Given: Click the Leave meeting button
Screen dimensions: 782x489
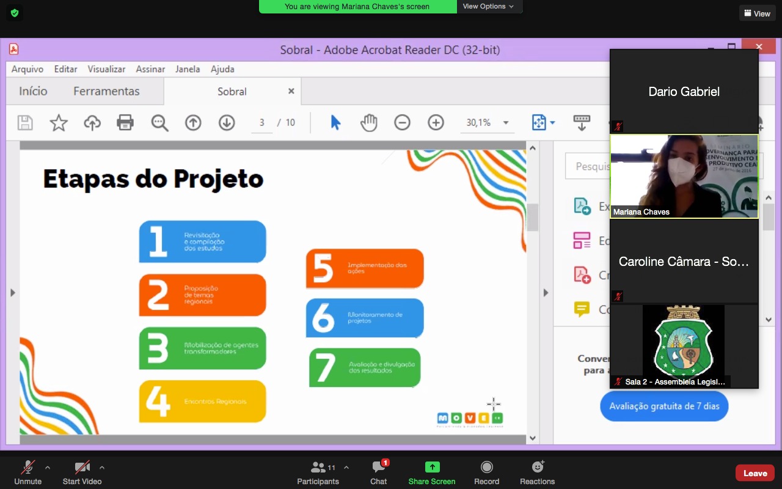Looking at the screenshot, I should [755, 472].
